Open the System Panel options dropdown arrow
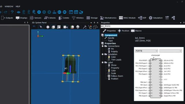Viewport: 185px width, 104px height. 91,23
